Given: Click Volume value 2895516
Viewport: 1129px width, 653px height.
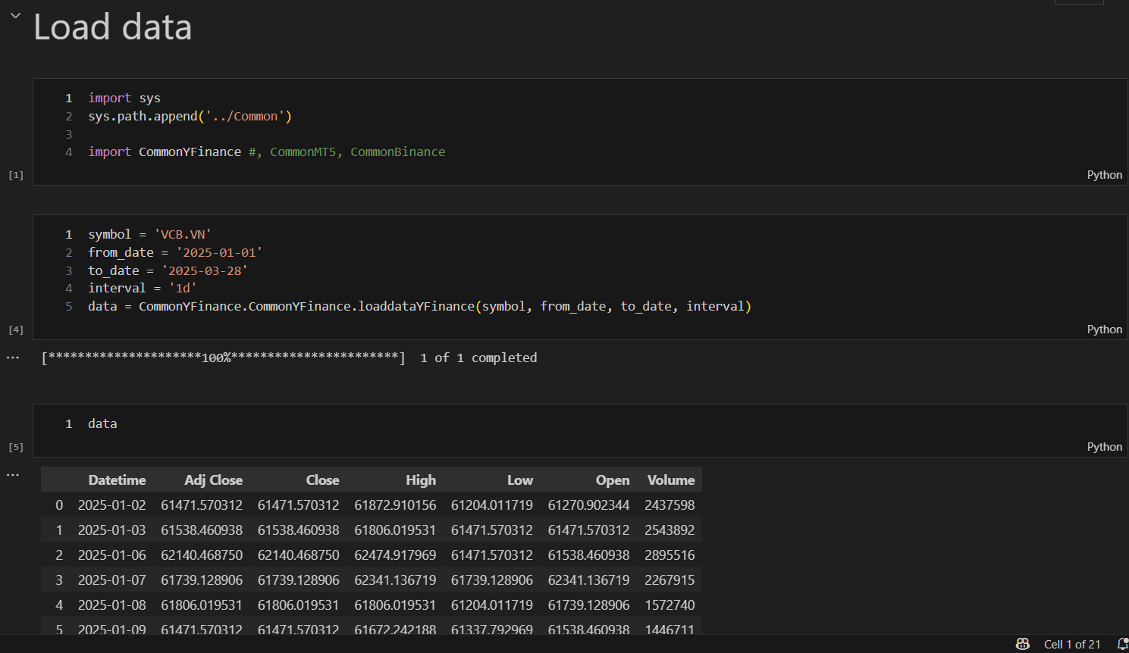Looking at the screenshot, I should click(x=670, y=555).
